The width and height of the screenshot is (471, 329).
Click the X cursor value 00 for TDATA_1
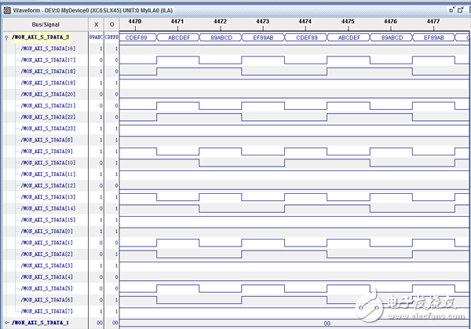pyautogui.click(x=100, y=323)
